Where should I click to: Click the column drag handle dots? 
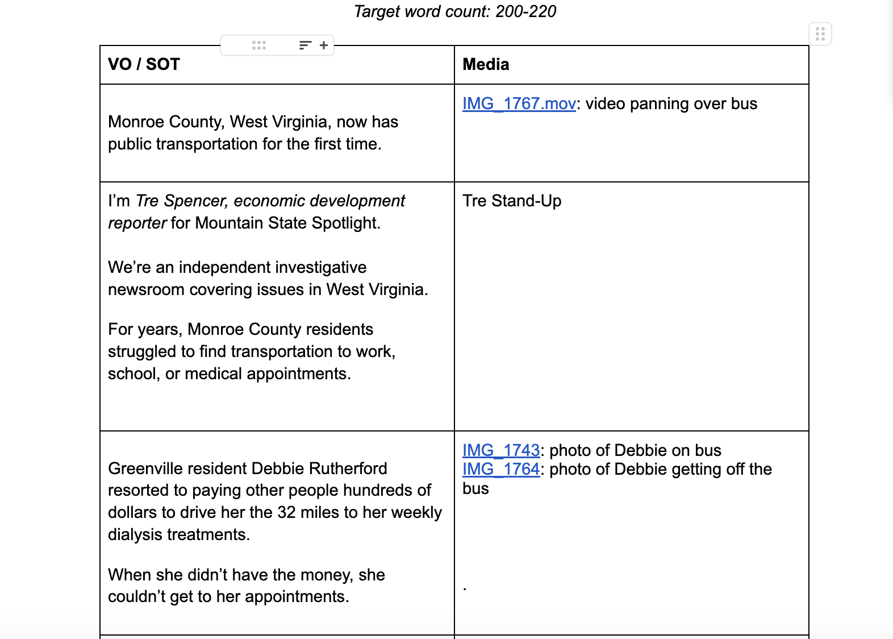click(x=259, y=45)
